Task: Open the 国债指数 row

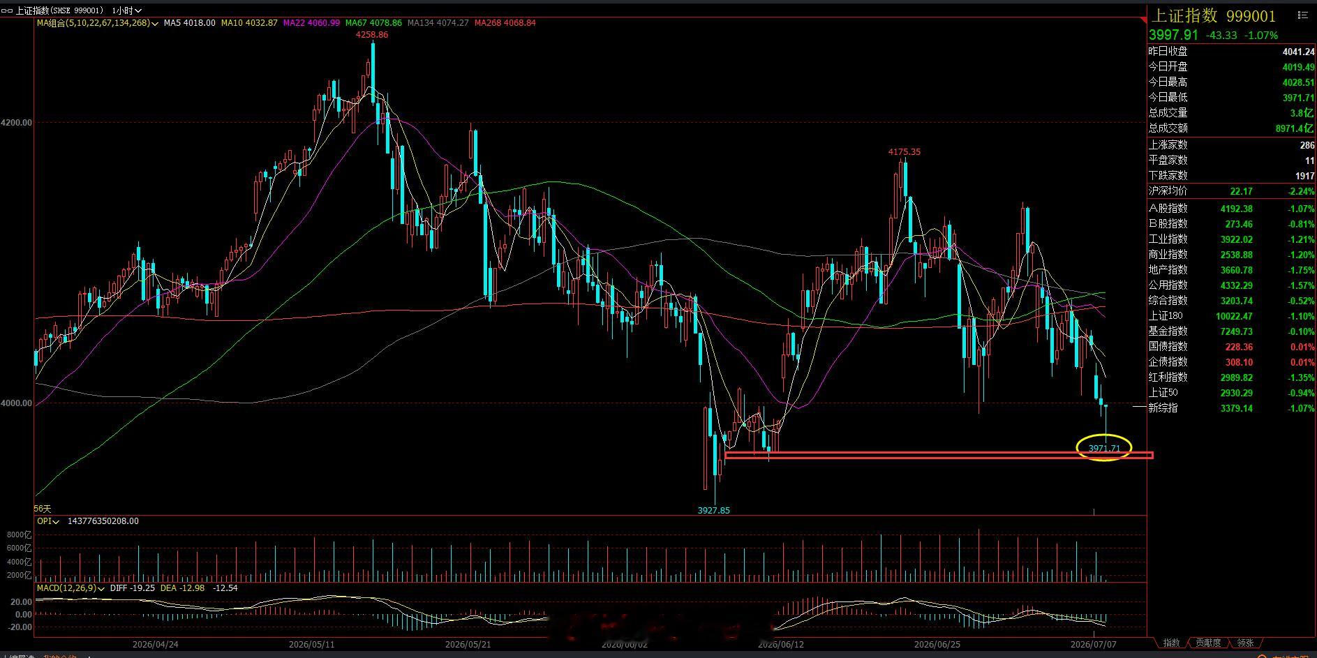Action: coord(1232,347)
